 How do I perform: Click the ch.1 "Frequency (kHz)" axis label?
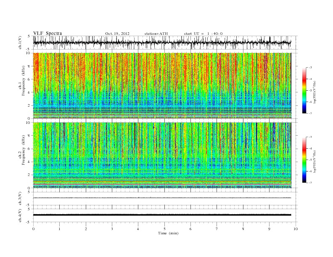point(23,81)
